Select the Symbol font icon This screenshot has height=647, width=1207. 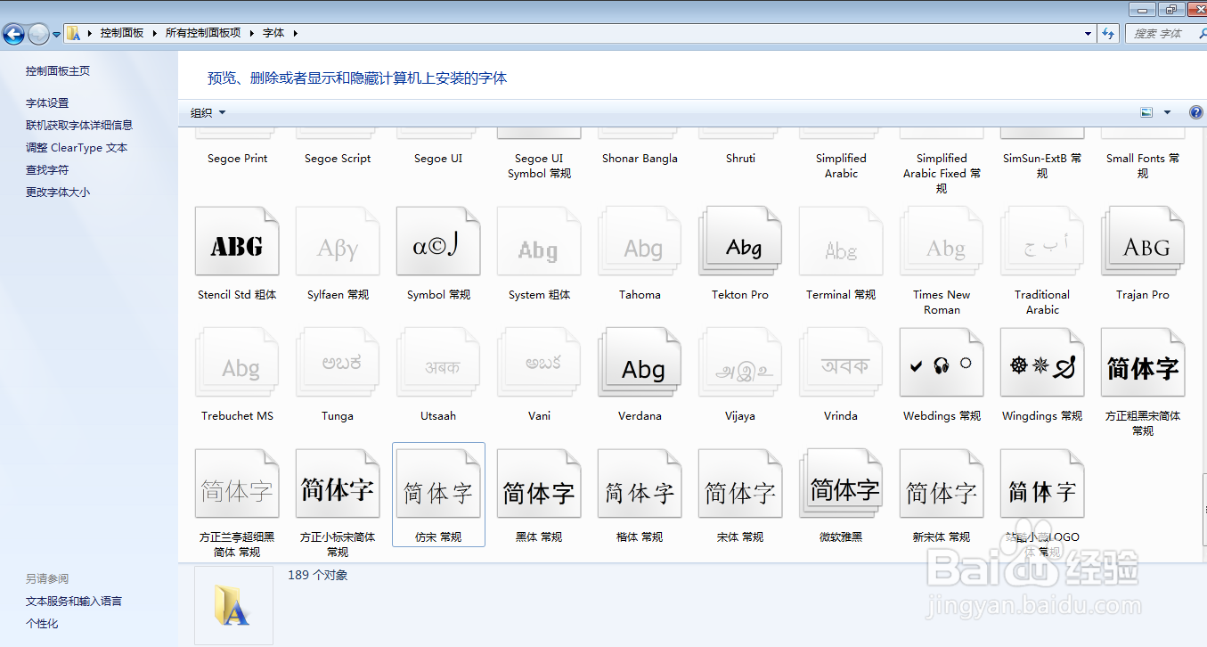click(x=438, y=242)
